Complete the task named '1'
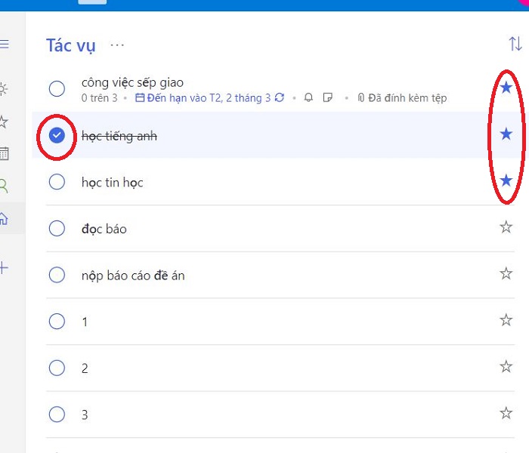Screen dimensions: 529x453 (x=57, y=322)
